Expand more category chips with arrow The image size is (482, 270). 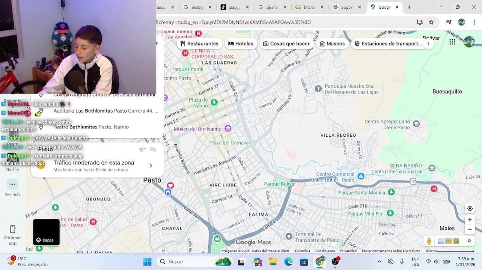click(428, 43)
